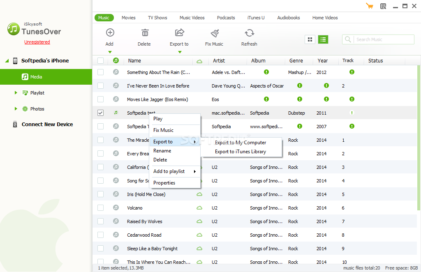Viewport: 421px width, 272px height.
Task: Collapse Softpedia's iPhone tree node
Action: [x=7, y=61]
